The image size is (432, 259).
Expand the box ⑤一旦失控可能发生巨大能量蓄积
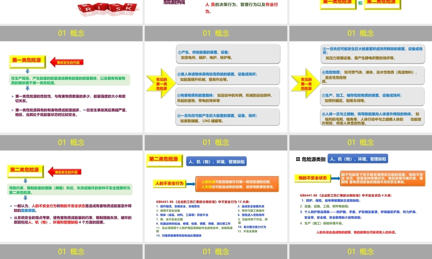click(372, 52)
